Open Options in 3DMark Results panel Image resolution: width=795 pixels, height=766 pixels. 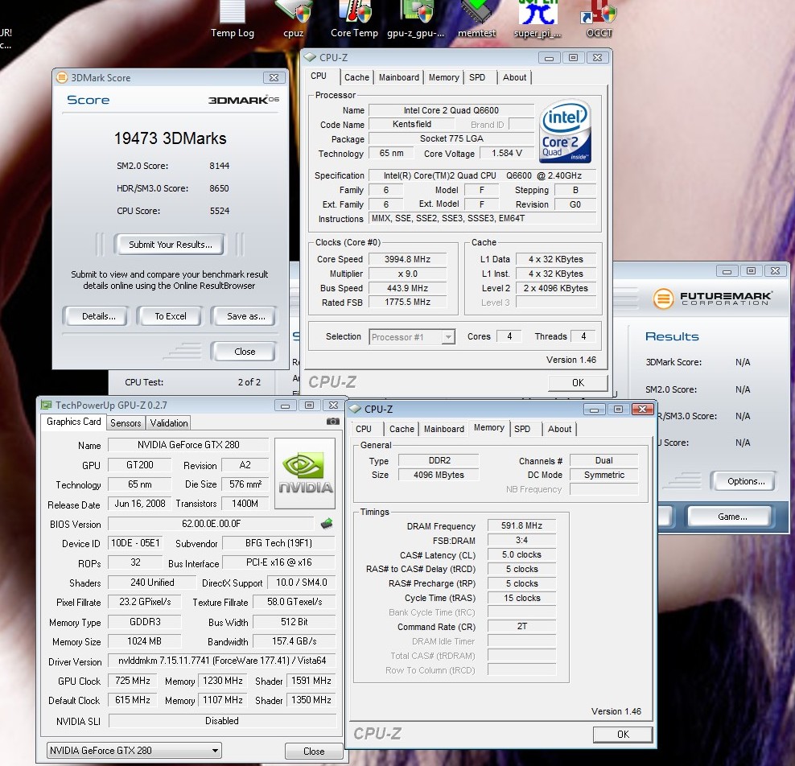pyautogui.click(x=745, y=481)
